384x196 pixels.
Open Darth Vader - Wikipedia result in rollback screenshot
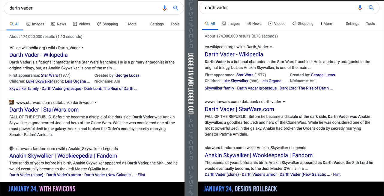234,54
